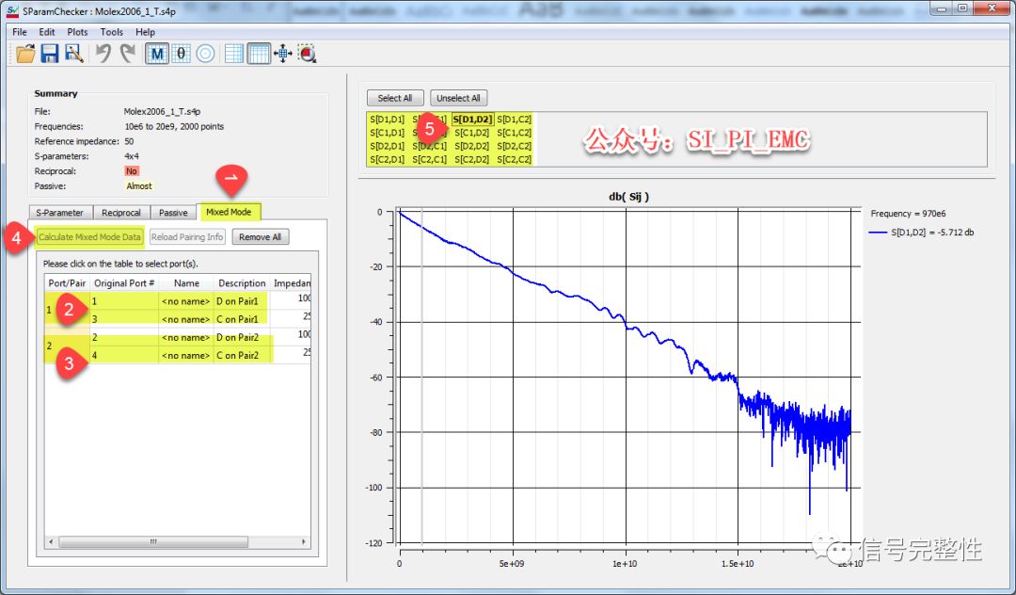
Task: Switch to the S-Parameter tab
Action: coord(60,212)
